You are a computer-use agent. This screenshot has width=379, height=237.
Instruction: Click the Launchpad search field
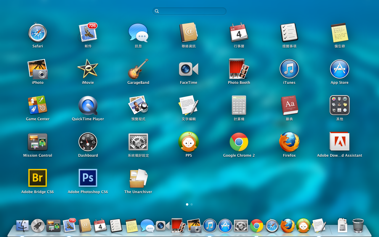[x=189, y=11]
